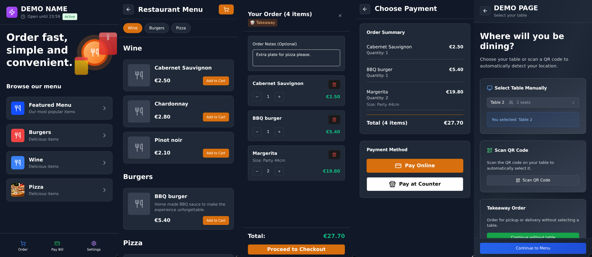Add Pinot noir to cart
The image size is (592, 257).
216,153
